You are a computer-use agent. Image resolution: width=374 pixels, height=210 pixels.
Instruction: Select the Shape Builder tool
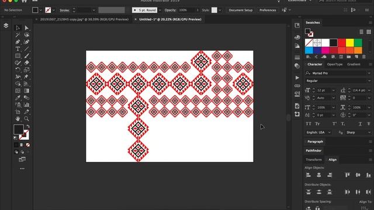click(x=18, y=84)
